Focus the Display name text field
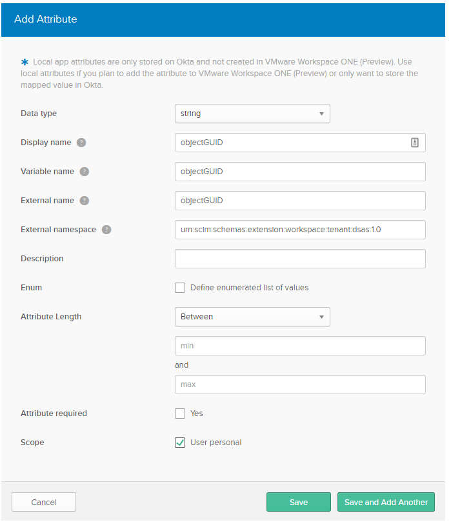 tap(290, 143)
